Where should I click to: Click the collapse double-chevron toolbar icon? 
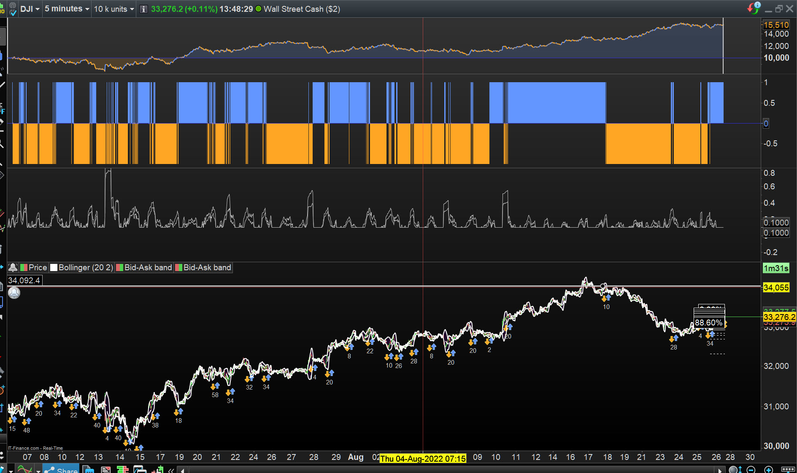171,470
